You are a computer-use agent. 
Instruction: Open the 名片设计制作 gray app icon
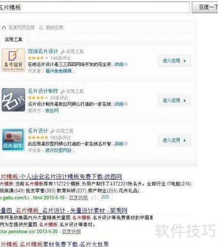(14, 100)
